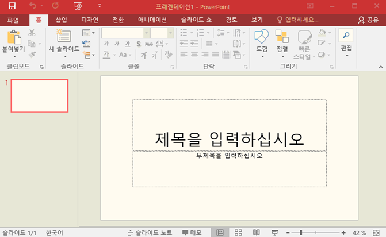Open the 애니메이션 tab

tap(152, 20)
